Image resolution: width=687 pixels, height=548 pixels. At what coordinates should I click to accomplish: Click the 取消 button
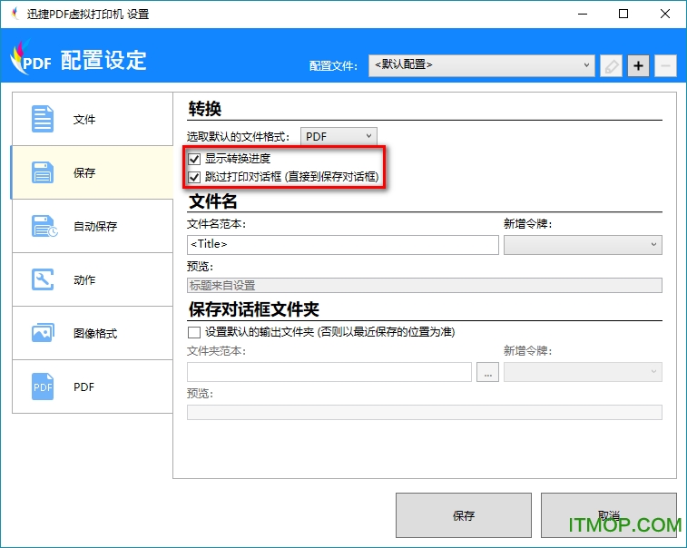click(x=609, y=515)
